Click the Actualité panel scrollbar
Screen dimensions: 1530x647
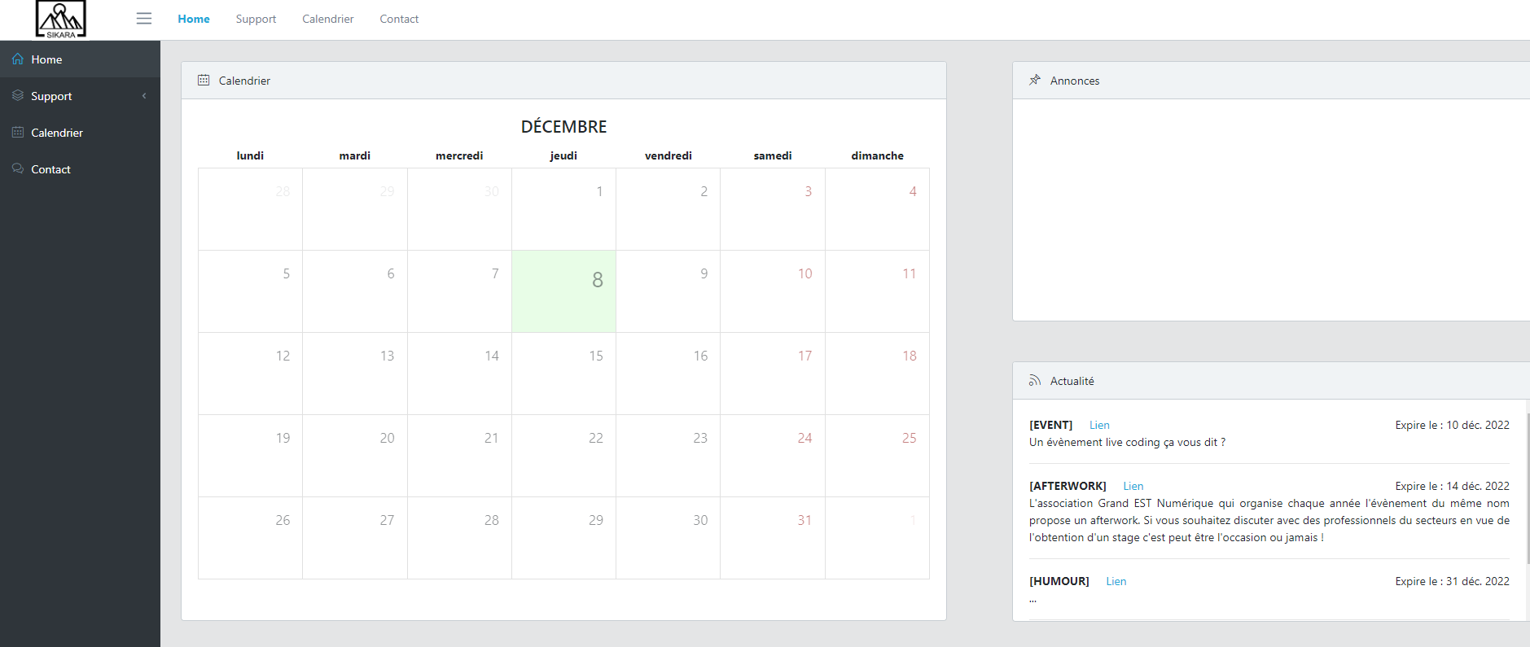pos(1528,487)
